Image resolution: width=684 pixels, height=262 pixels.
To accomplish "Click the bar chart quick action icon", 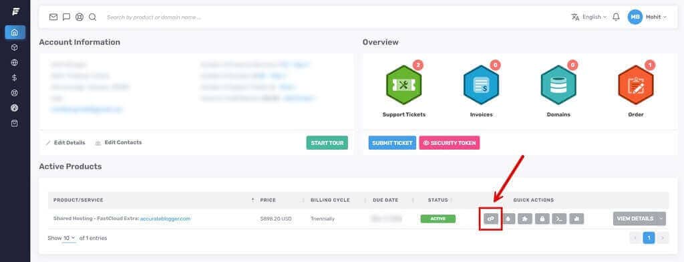I will pyautogui.click(x=576, y=219).
